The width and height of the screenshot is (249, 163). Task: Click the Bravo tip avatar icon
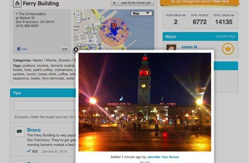[19, 131]
